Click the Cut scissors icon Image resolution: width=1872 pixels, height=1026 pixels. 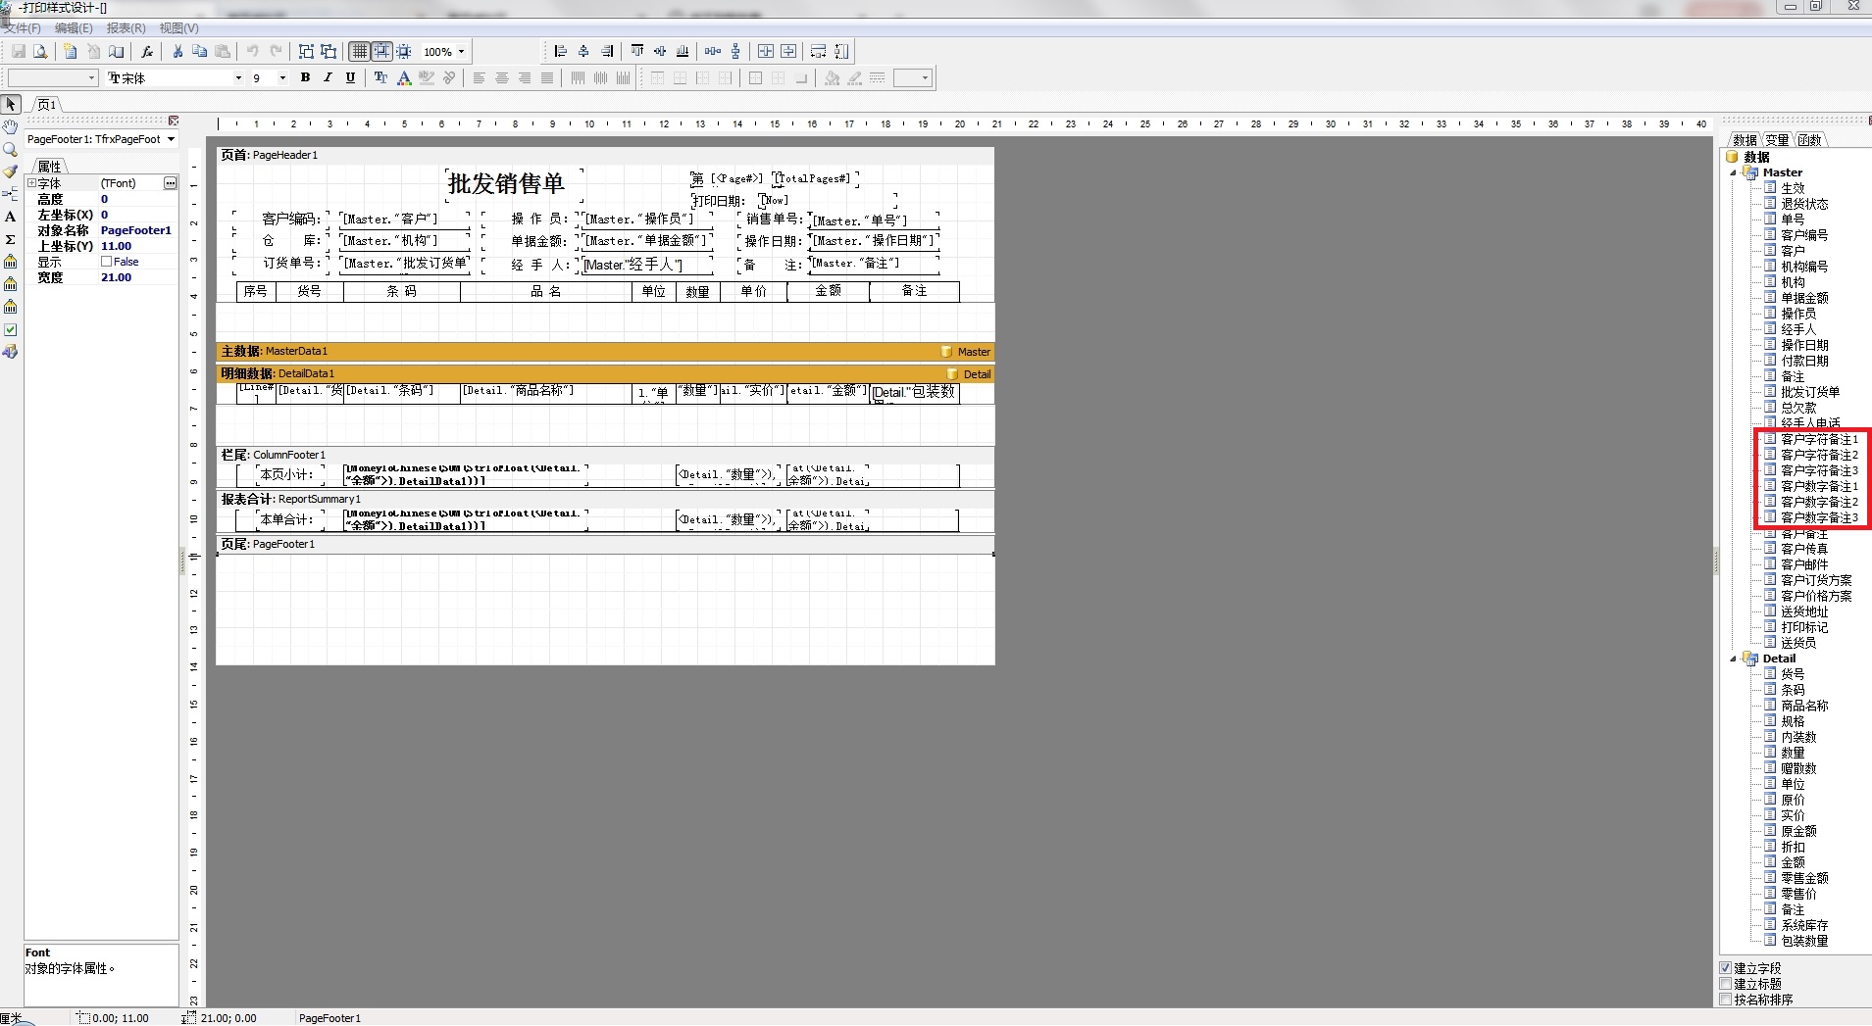177,52
